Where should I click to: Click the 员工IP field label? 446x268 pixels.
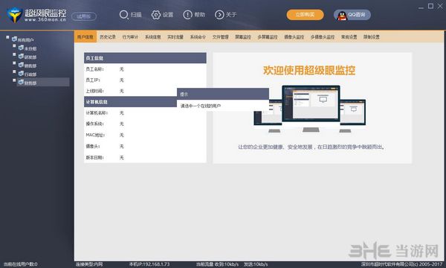coord(93,80)
